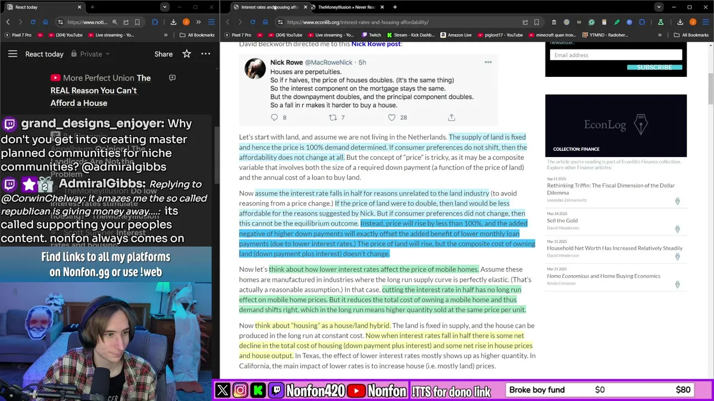Click the green flask labs icon
This screenshot has width=714, height=401.
coord(660,22)
